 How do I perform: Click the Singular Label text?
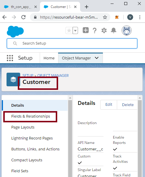(x=89, y=170)
